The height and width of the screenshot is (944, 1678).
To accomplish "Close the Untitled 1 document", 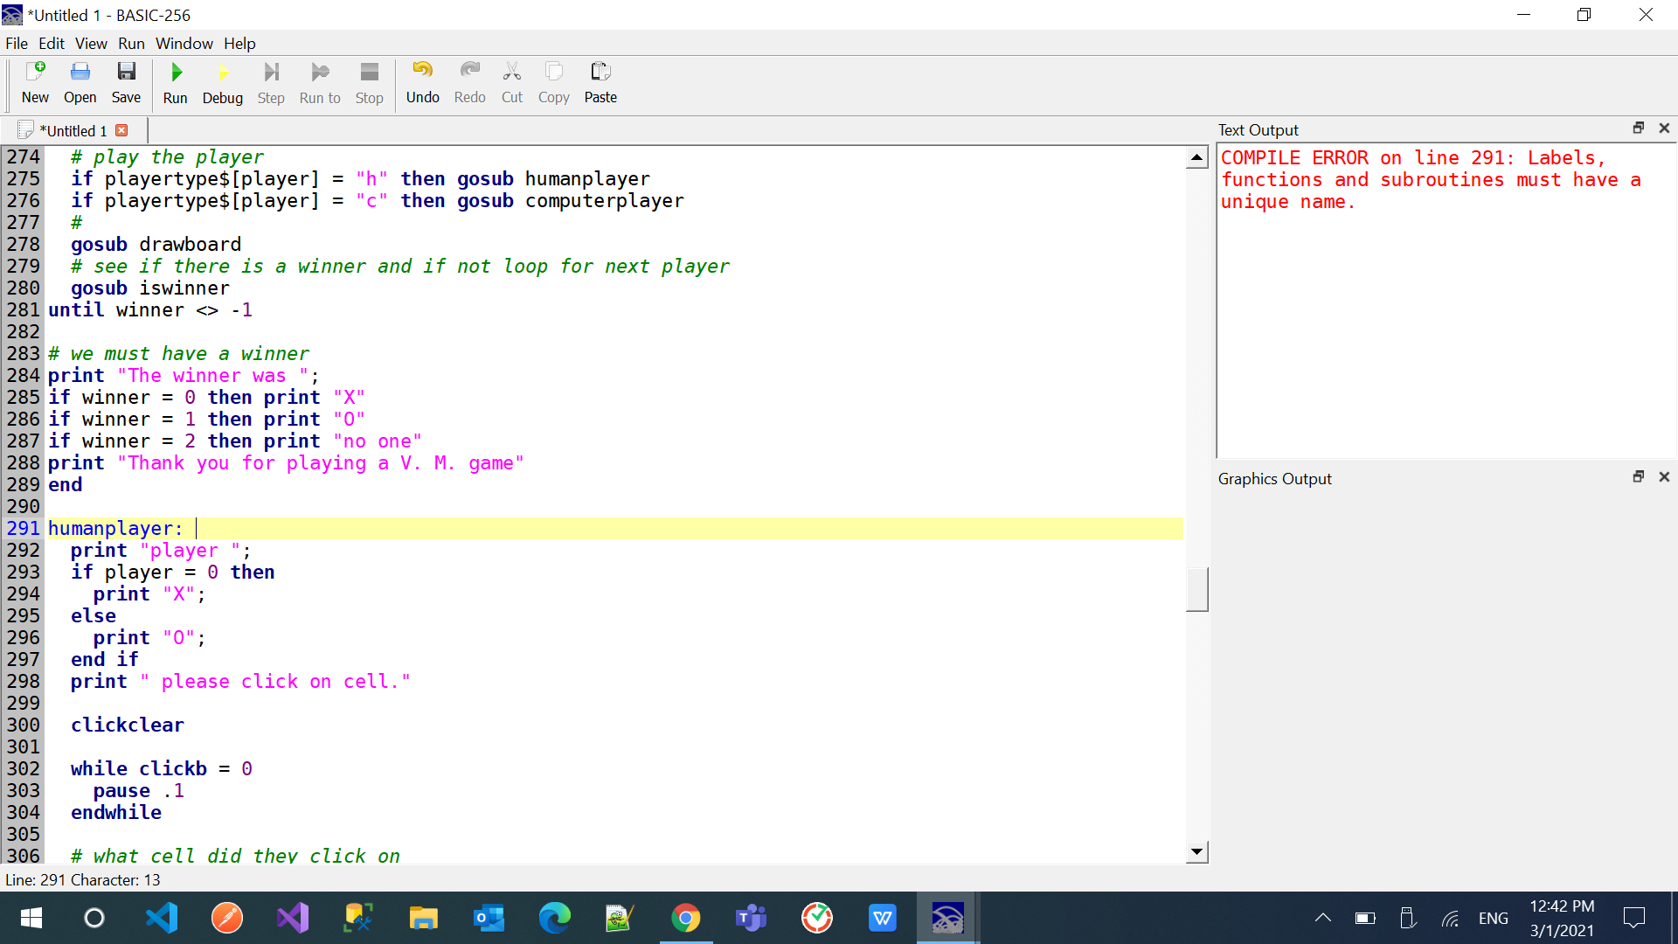I will point(122,129).
